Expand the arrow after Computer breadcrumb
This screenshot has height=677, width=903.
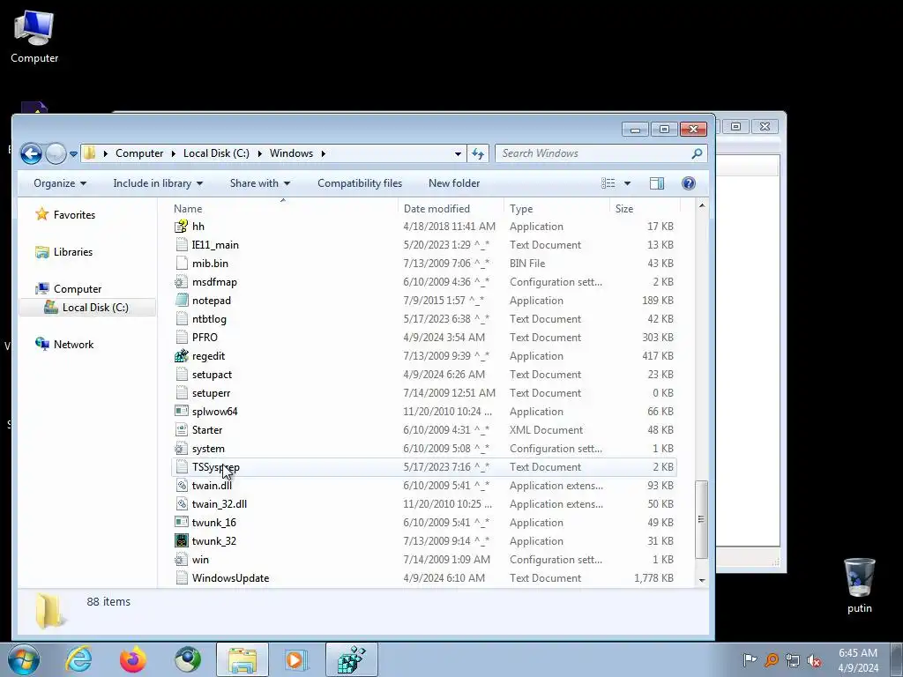[x=174, y=153]
